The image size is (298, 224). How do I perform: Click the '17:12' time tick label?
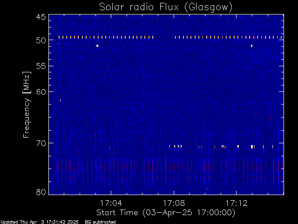click(x=237, y=203)
